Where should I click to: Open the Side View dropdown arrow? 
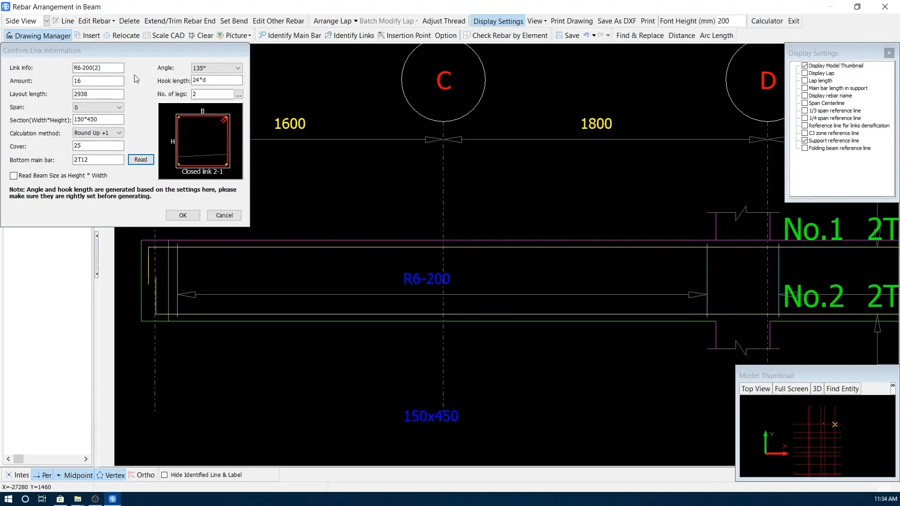point(46,21)
